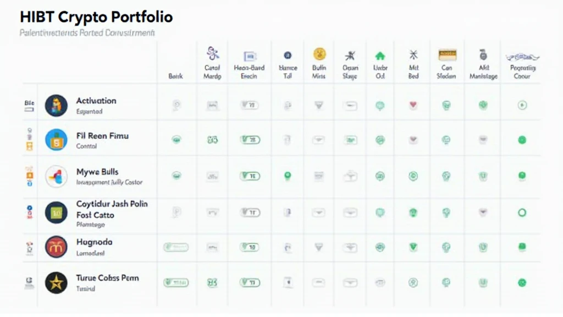Click the Hugnodo red circular icon
The image size is (563, 317).
click(x=56, y=247)
